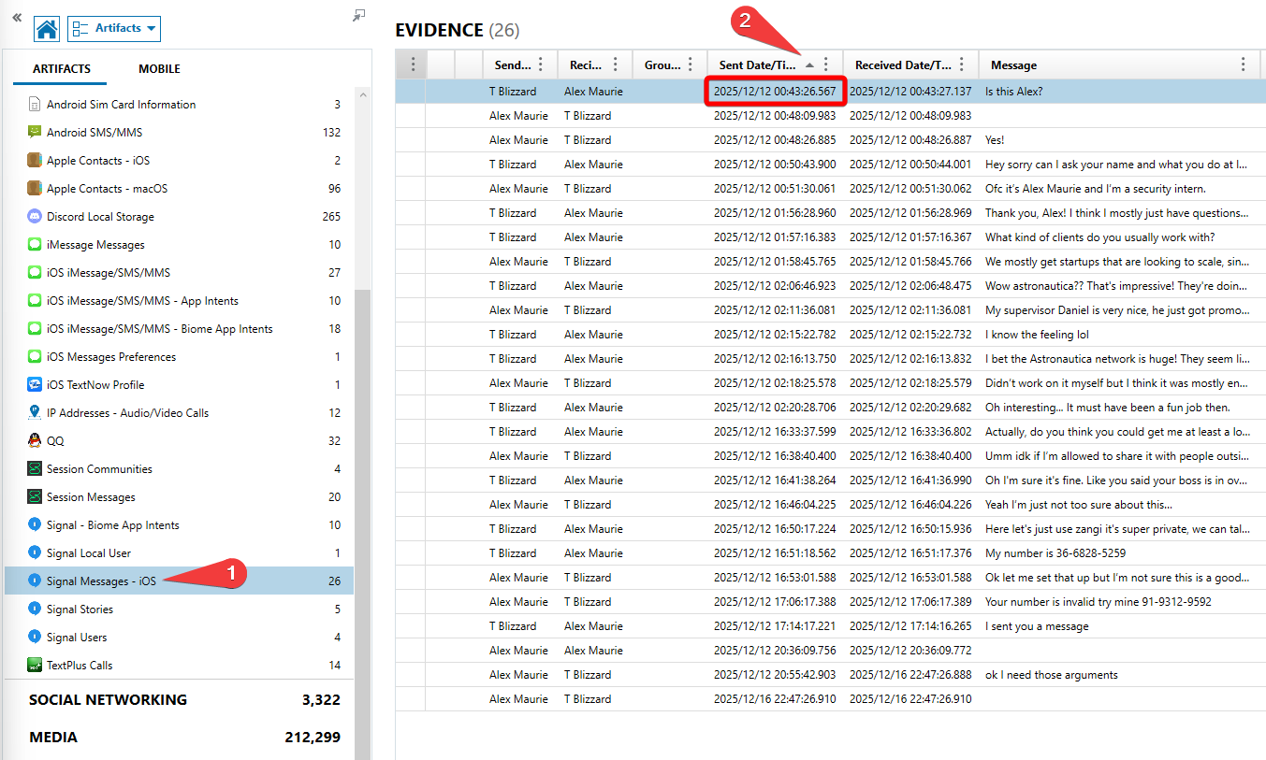This screenshot has width=1266, height=760.
Task: Click the Discord Local Storage icon
Action: (35, 217)
